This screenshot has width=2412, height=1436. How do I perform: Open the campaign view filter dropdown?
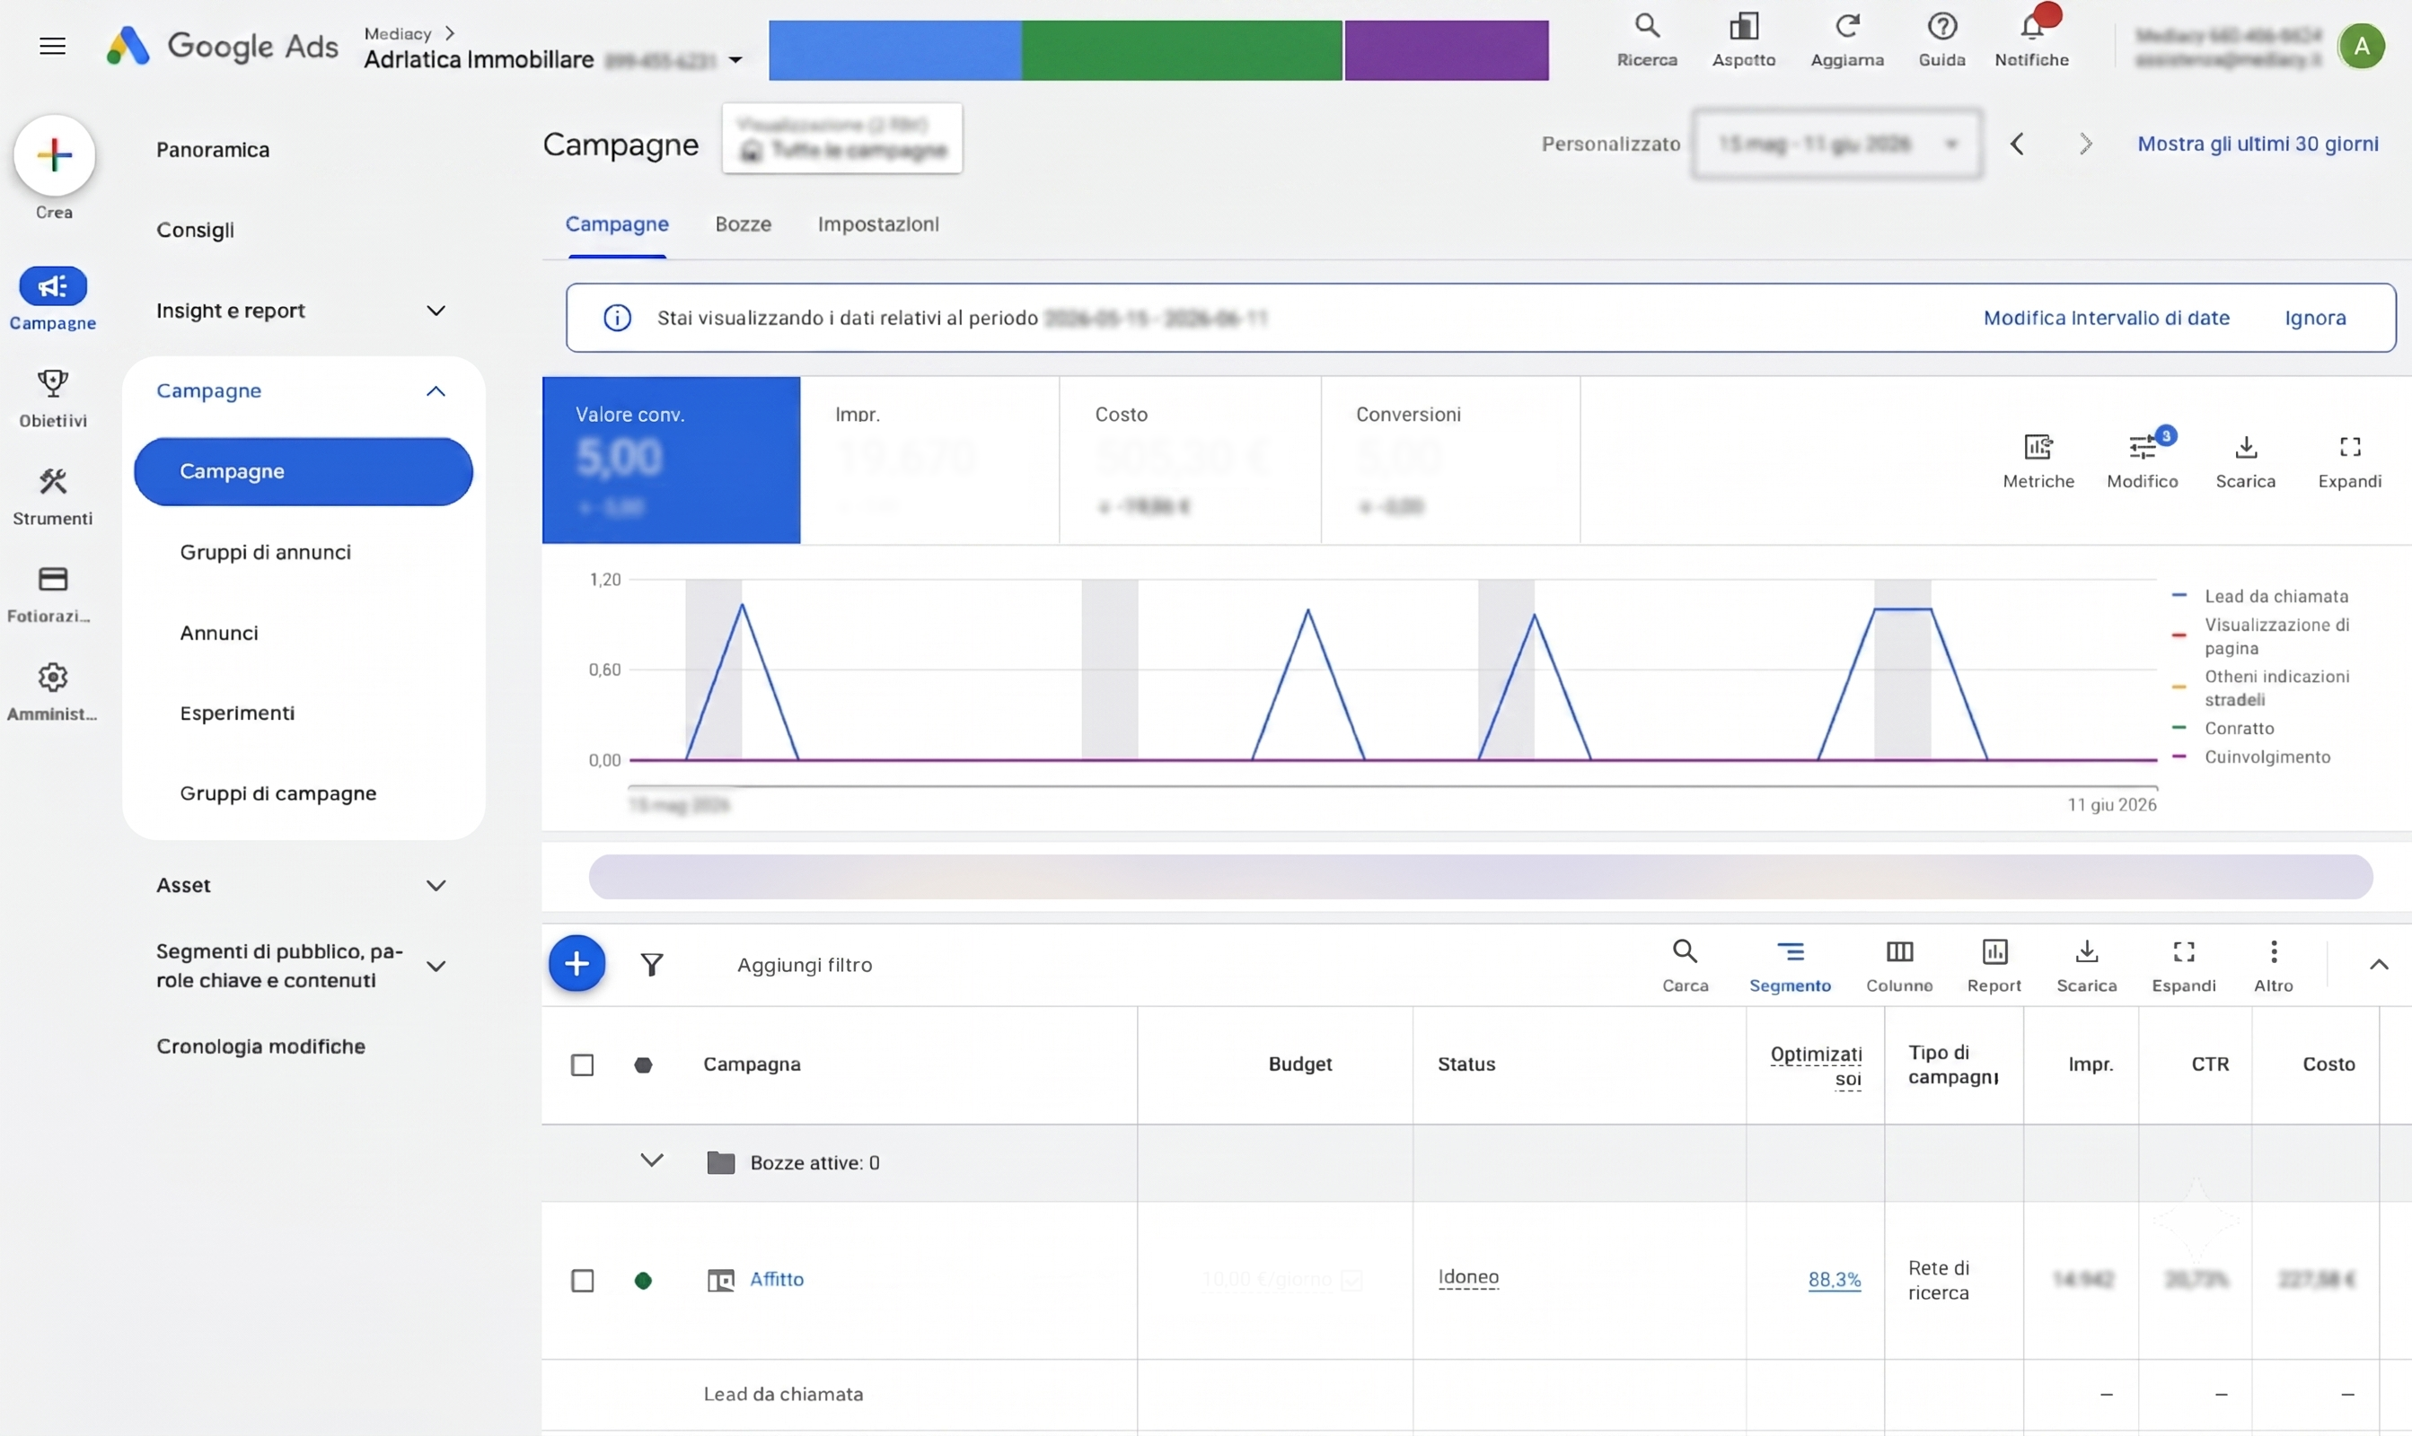[x=842, y=138]
